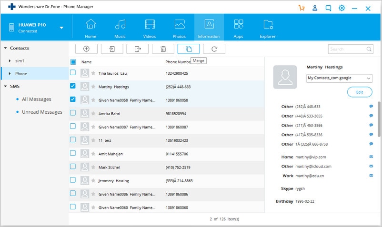Open the settings gear icon
This screenshot has height=227, width=382.
pos(342,8)
